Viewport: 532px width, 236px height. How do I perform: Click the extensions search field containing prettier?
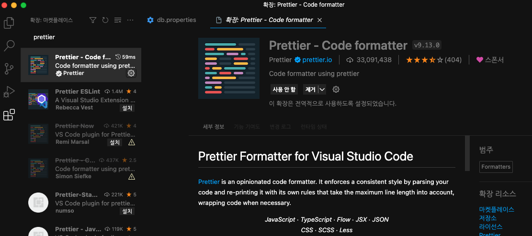point(81,37)
